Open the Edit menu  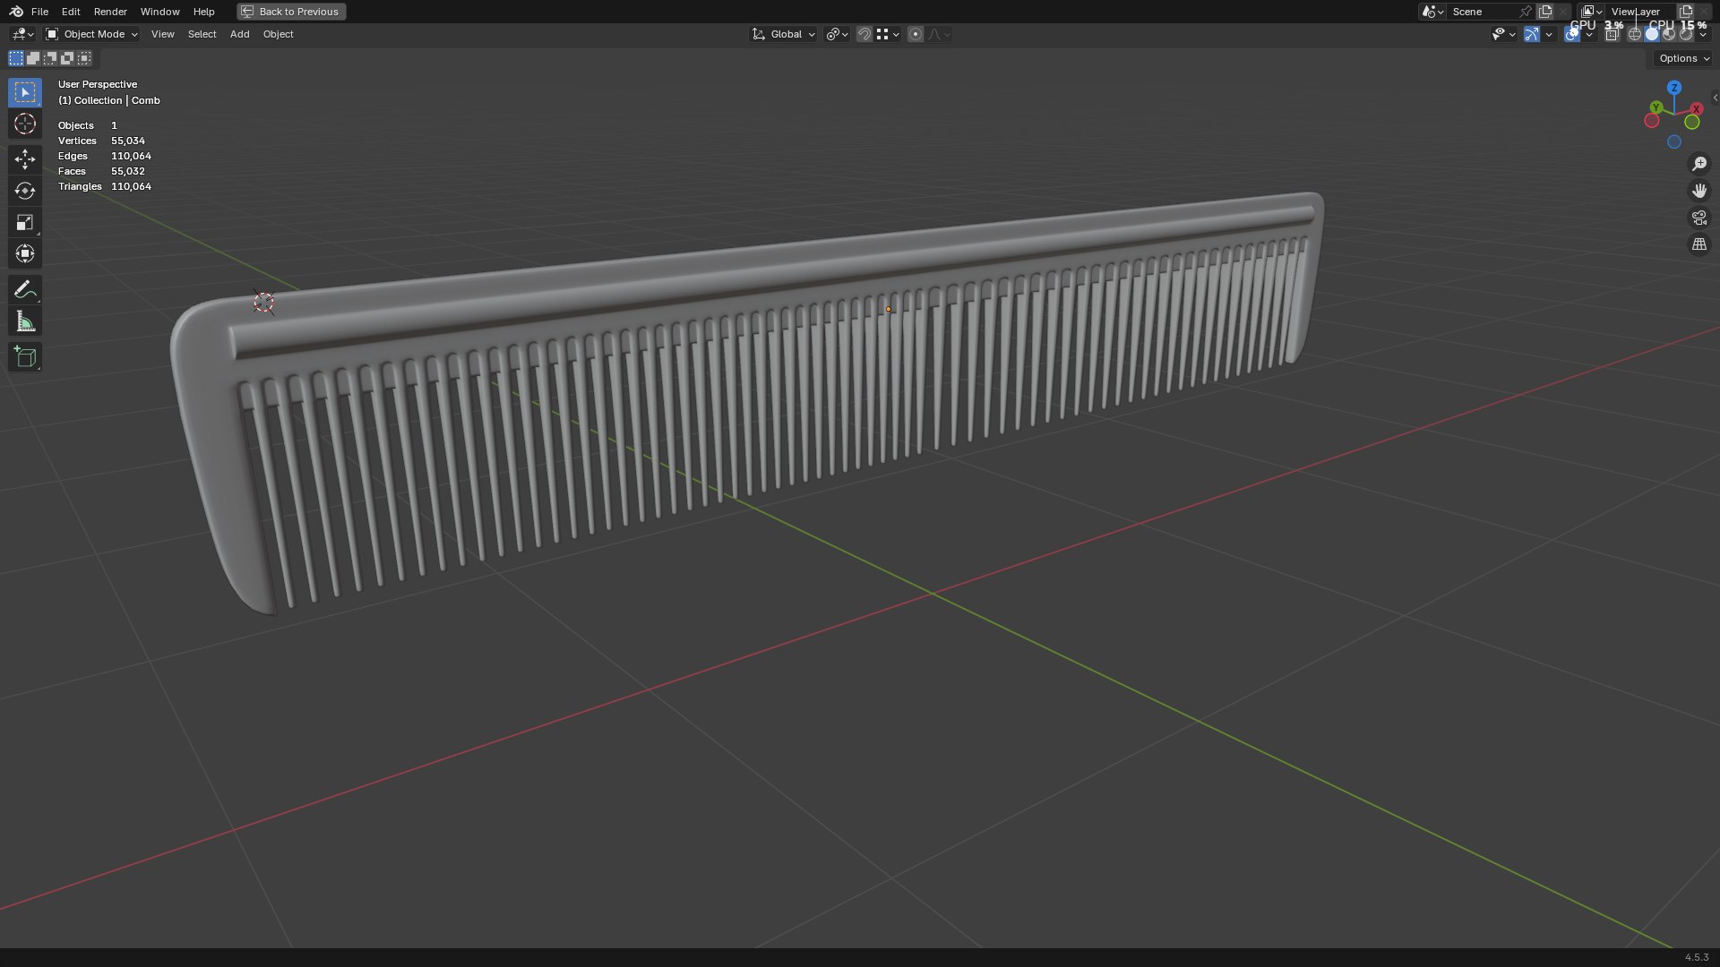(x=71, y=12)
